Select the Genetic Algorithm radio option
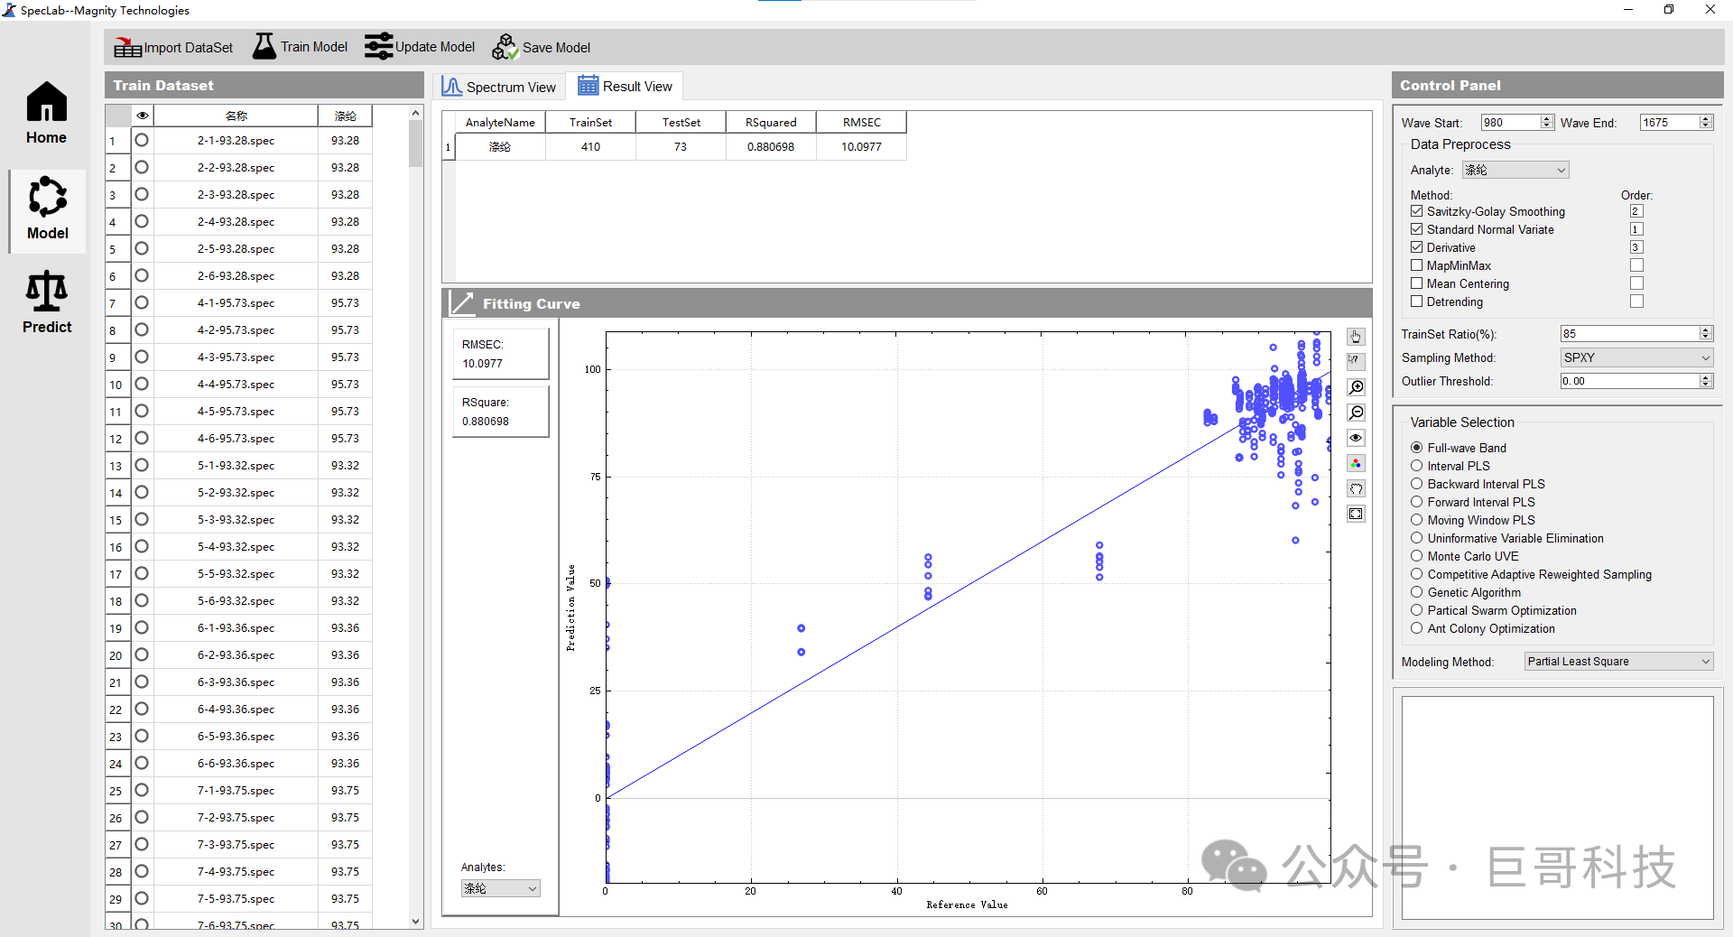Viewport: 1733px width, 937px height. coord(1417,592)
